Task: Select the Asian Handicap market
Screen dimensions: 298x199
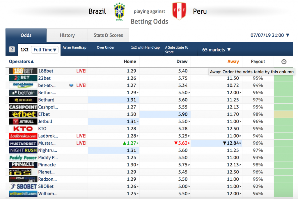Action: [74, 47]
